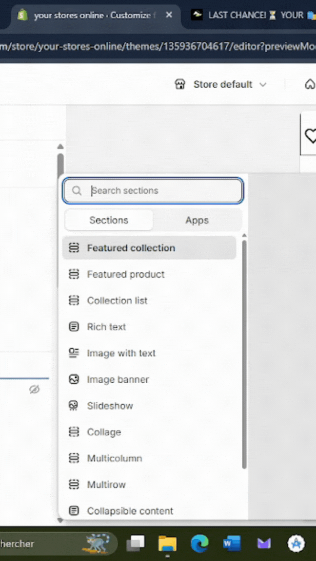
Task: Click the heart icon in preview
Action: 310,136
